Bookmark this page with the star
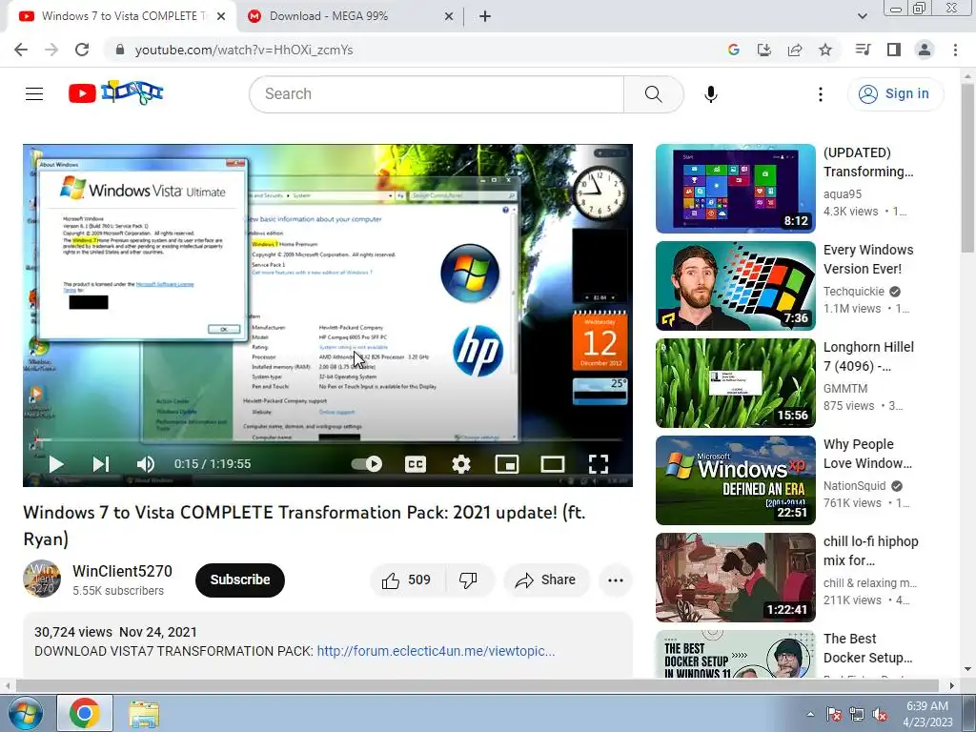Image resolution: width=976 pixels, height=732 pixels. tap(825, 50)
